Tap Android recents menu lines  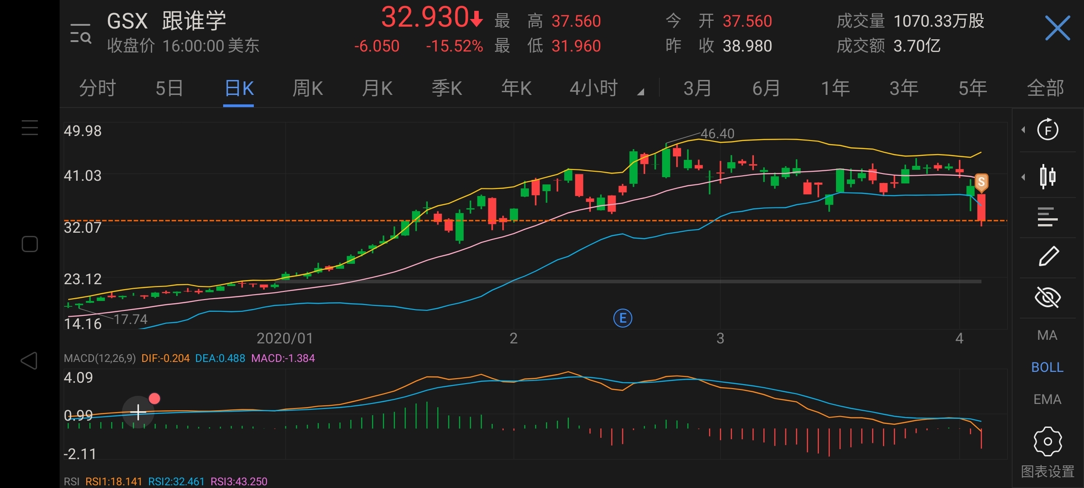click(x=30, y=127)
